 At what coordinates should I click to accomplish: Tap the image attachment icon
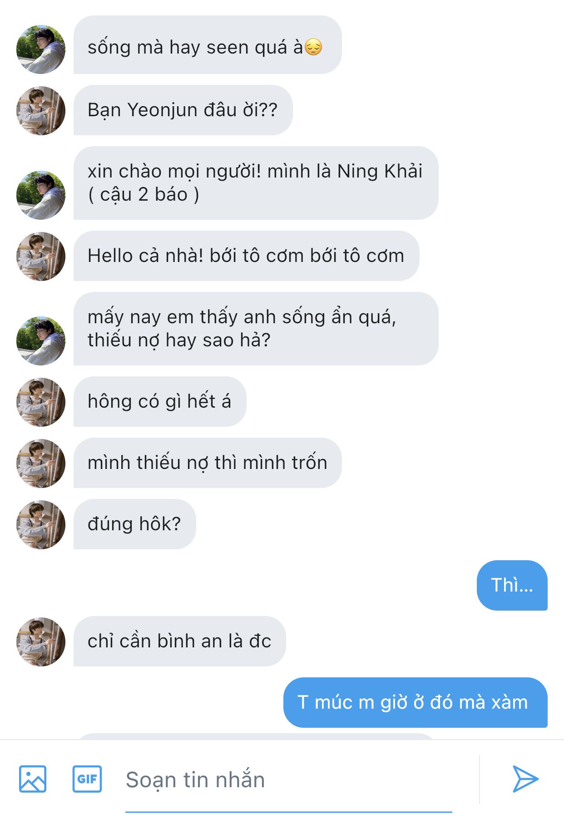click(x=33, y=779)
